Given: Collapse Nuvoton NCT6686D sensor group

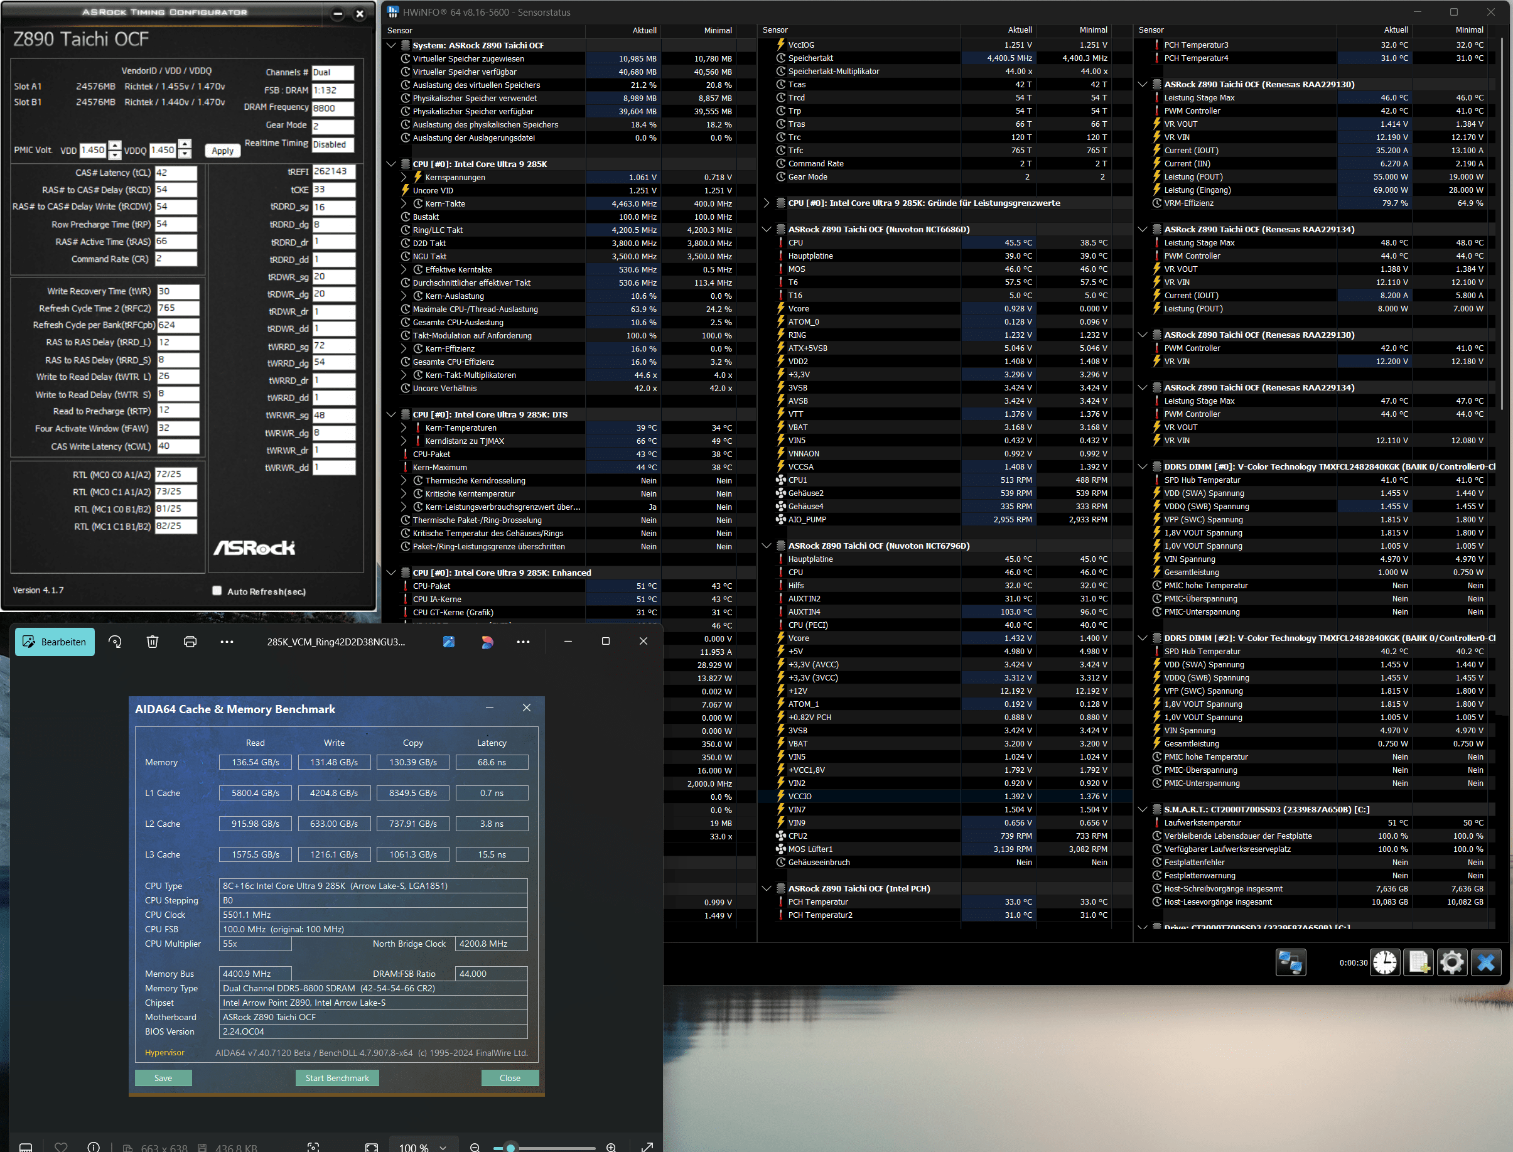Looking at the screenshot, I should 767,229.
